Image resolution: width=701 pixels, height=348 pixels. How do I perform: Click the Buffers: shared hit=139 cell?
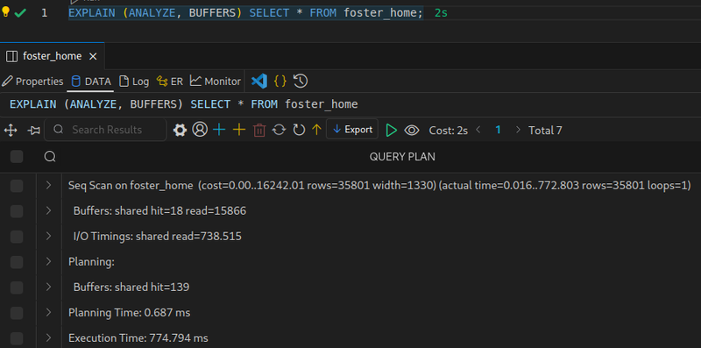coord(131,288)
